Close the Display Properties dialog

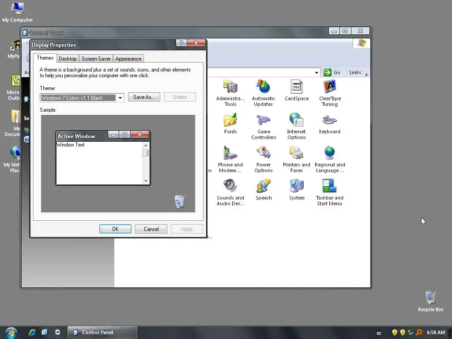(196, 43)
